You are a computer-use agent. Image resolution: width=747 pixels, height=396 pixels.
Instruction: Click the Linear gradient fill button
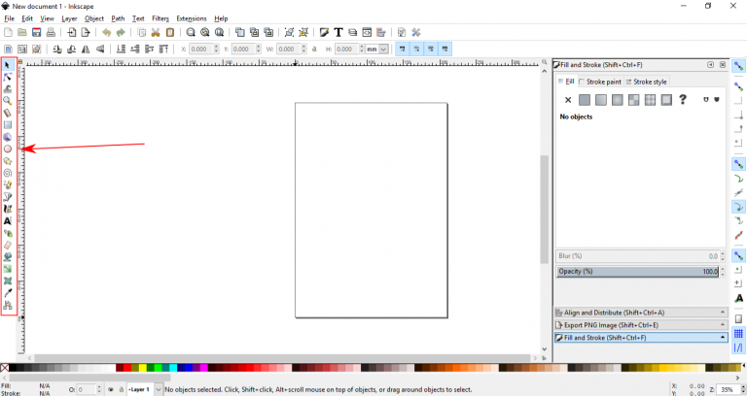601,100
